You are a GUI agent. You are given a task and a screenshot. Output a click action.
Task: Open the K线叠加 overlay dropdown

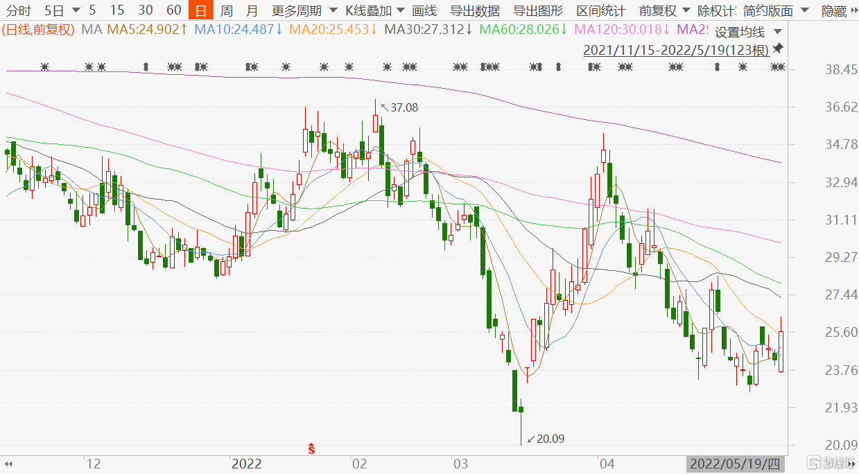pos(374,10)
